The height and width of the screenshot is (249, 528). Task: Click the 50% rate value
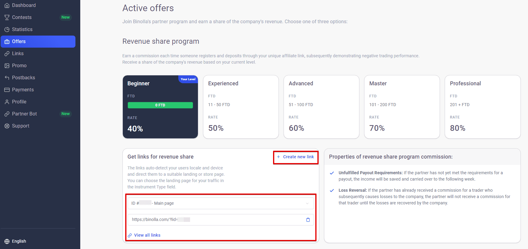pos(216,128)
